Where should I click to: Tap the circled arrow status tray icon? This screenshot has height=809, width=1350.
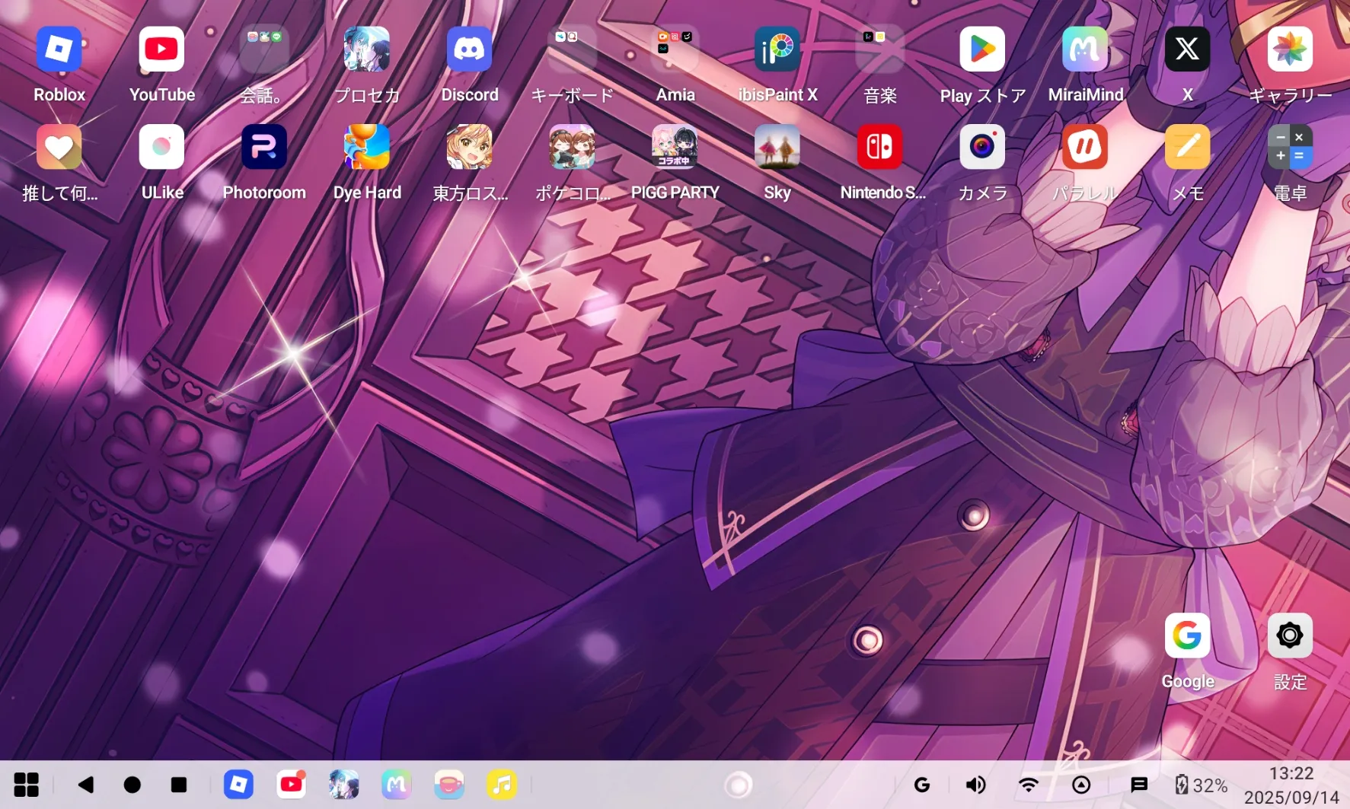tap(1081, 785)
